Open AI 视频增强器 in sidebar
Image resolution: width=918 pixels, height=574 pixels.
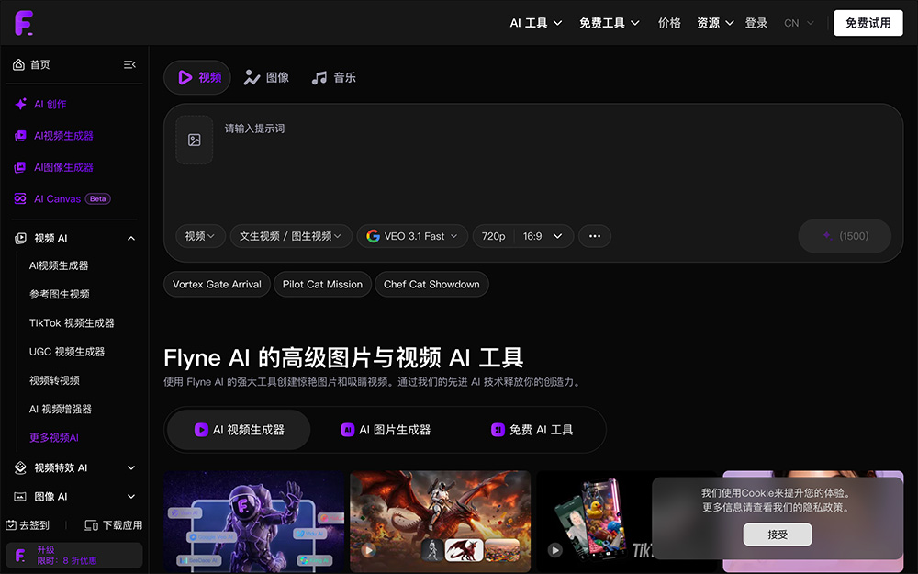[61, 409]
